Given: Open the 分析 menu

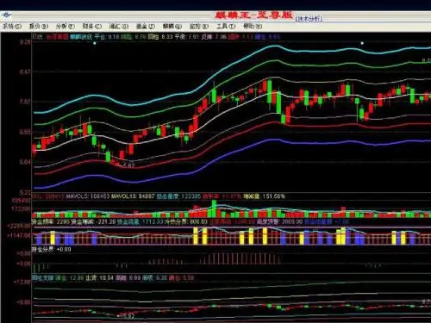Looking at the screenshot, I should [x=66, y=26].
